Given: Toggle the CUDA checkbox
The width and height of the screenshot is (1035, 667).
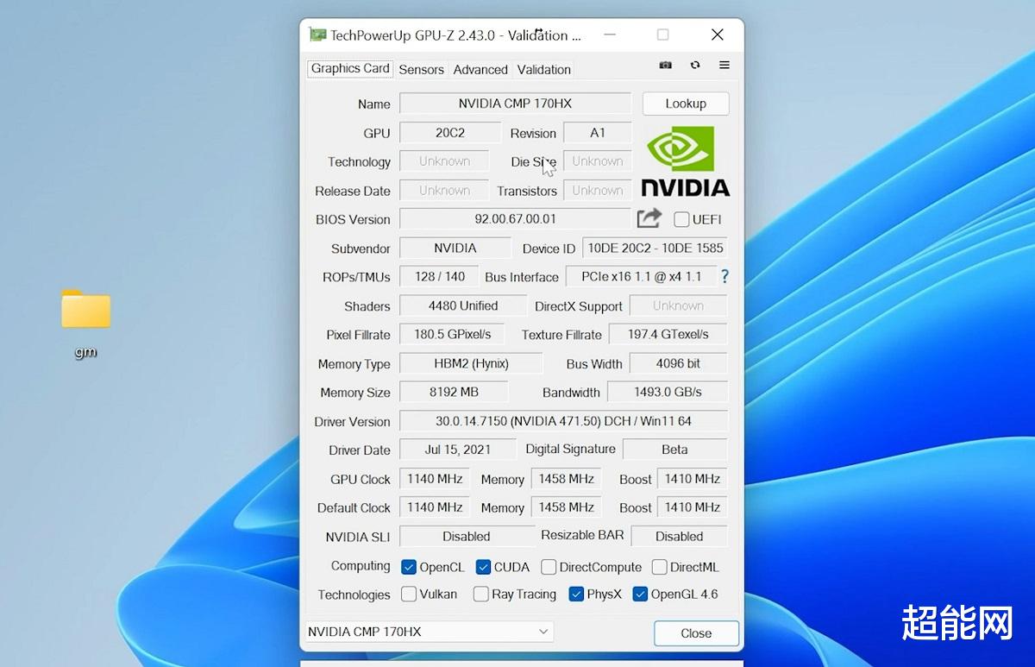Looking at the screenshot, I should point(483,567).
